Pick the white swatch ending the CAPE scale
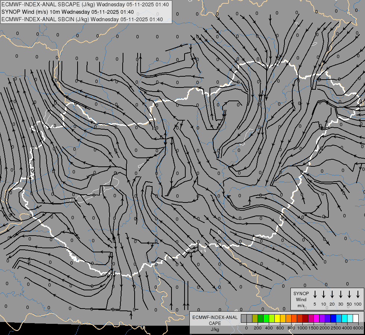365x335 pixels. click(x=356, y=318)
